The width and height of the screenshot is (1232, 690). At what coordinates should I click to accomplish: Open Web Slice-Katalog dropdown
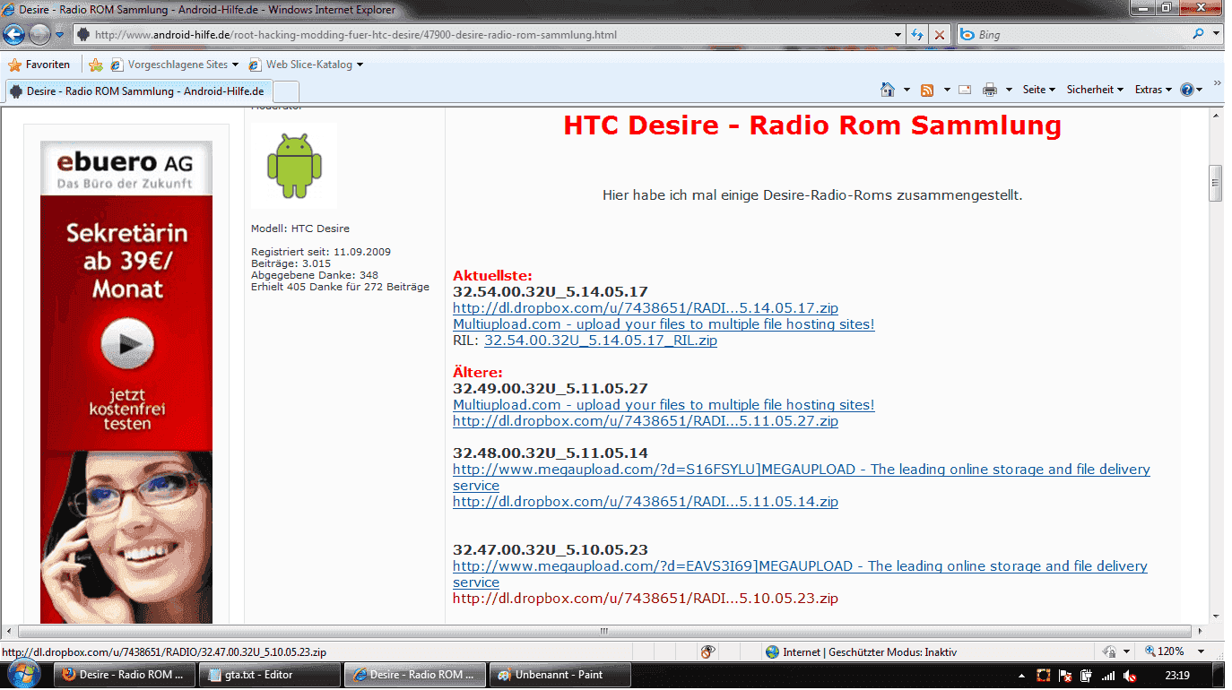[x=307, y=65]
